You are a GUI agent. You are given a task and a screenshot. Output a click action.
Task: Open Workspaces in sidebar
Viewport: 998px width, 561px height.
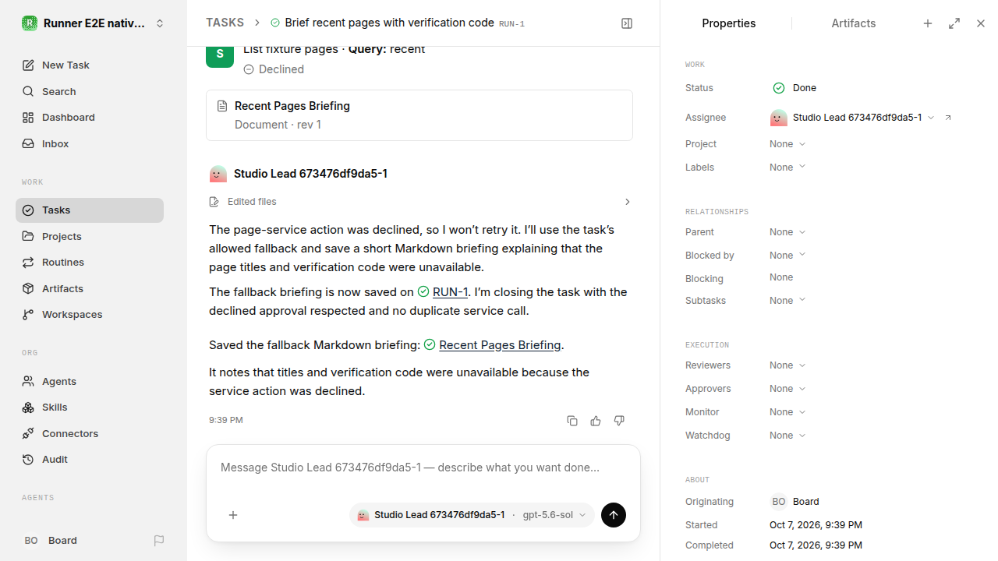(x=90, y=315)
